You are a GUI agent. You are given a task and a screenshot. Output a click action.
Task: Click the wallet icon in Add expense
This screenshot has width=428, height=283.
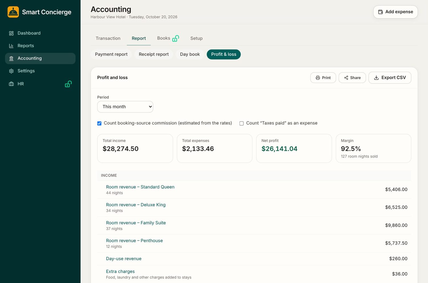point(380,12)
